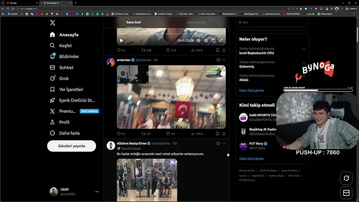Share the post with 413 B views

click(224, 50)
